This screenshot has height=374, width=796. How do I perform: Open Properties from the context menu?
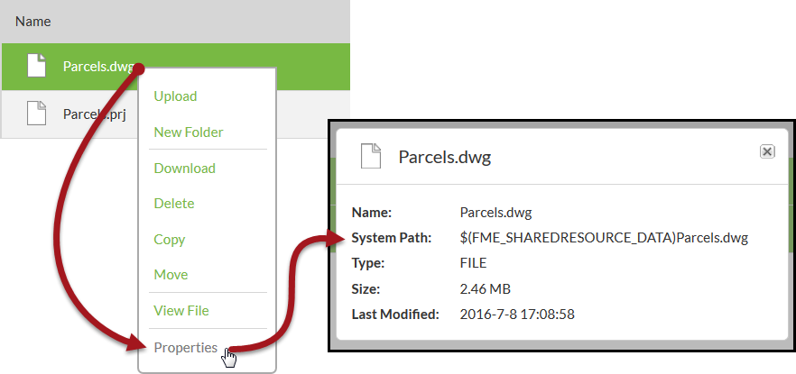(x=185, y=348)
